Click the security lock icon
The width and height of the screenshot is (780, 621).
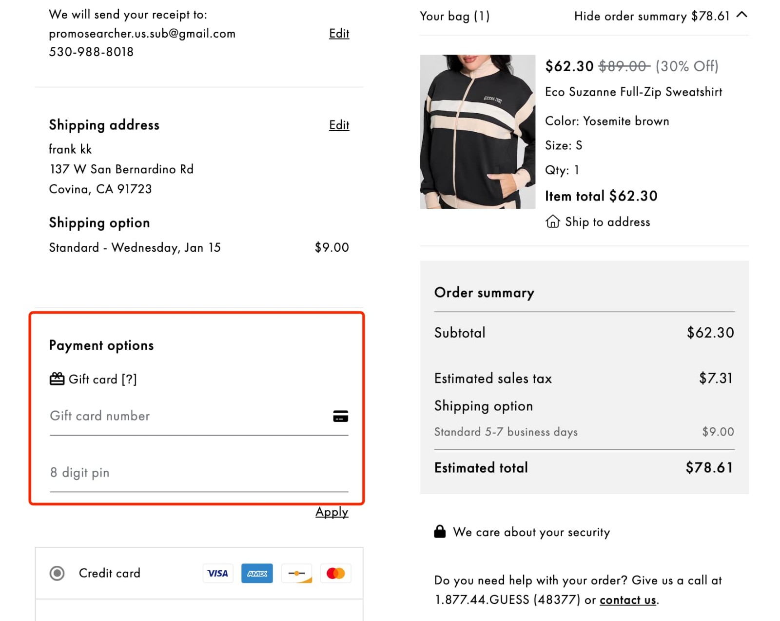pyautogui.click(x=440, y=531)
